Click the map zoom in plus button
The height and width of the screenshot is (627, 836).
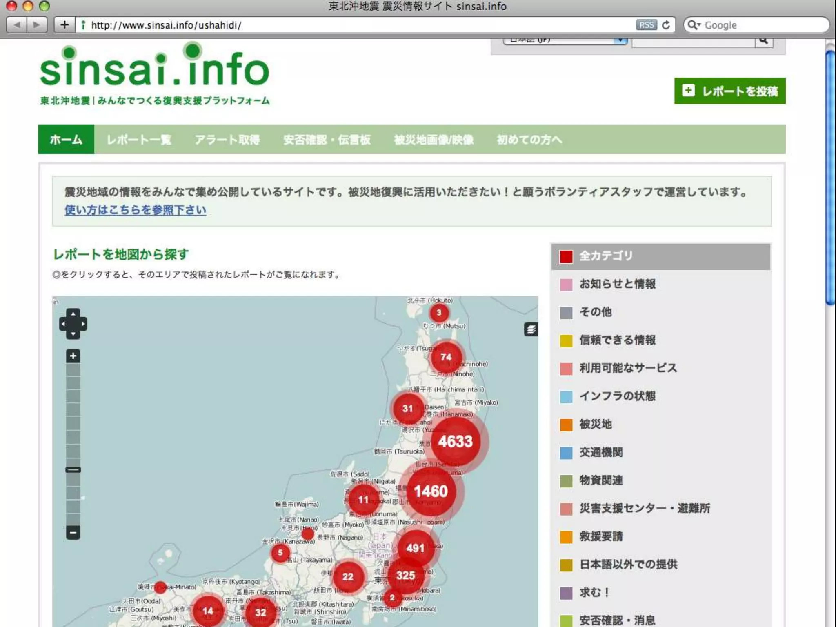[73, 356]
